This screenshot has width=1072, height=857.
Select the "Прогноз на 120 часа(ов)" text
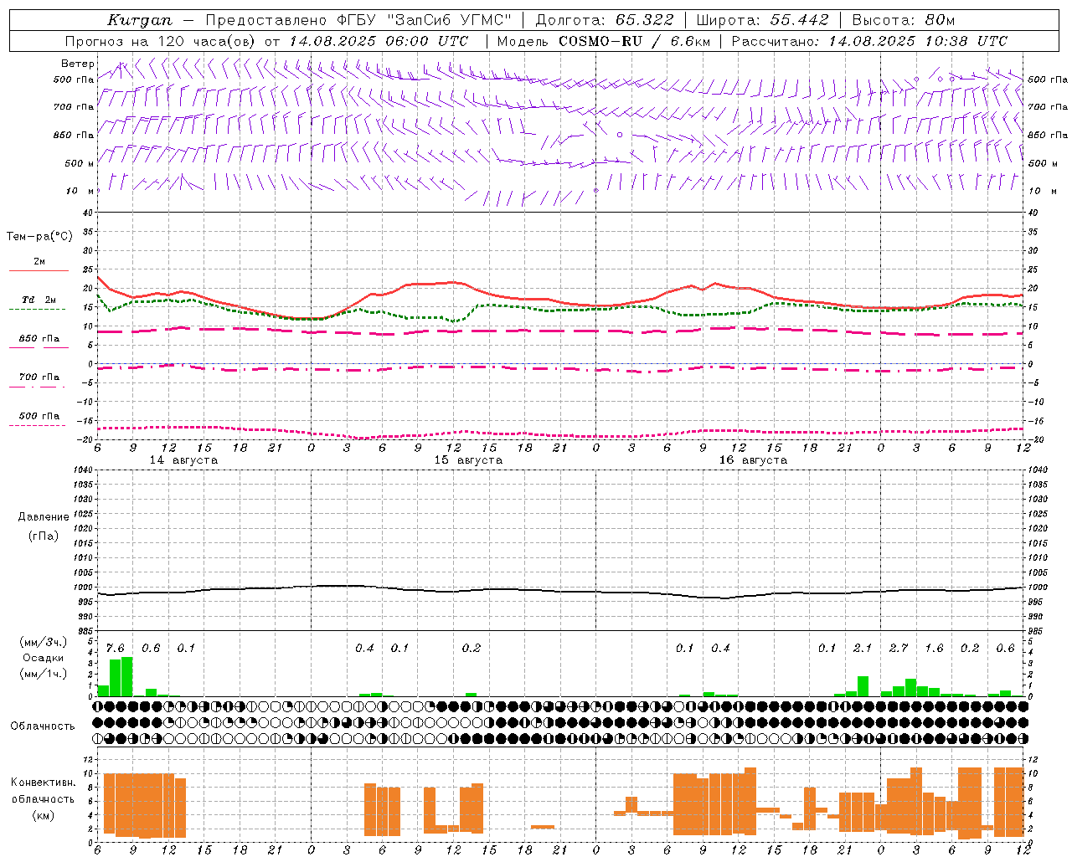click(162, 41)
